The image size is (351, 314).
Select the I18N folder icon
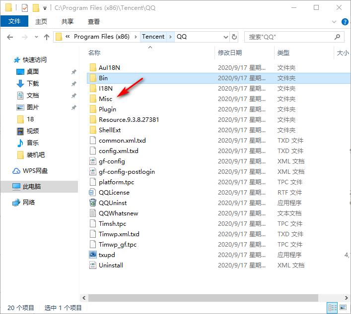pos(93,88)
